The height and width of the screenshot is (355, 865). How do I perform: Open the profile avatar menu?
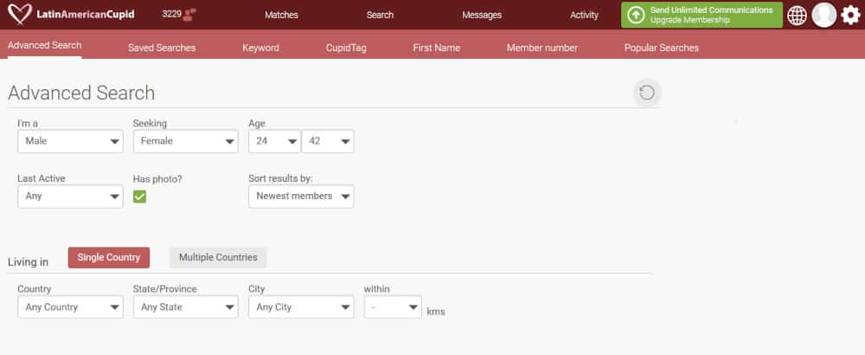click(x=824, y=15)
